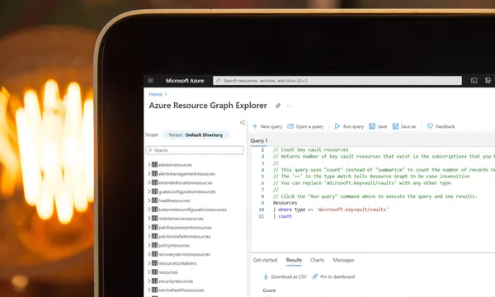Image resolution: width=495 pixels, height=297 pixels.
Task: Expand the patchassessmentresources tree node
Action: point(149,227)
